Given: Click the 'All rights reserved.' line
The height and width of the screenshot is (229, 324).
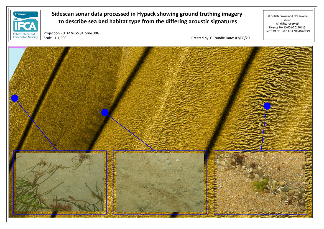Looking at the screenshot, I should tap(288, 24).
